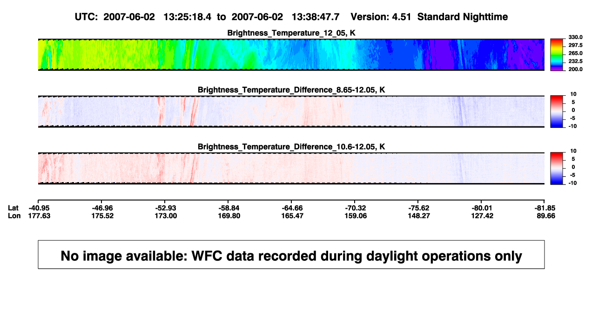Viewport: 605px width, 310px height.
Task: Click the 10.6-12.05 temperature difference image strip
Action: pyautogui.click(x=291, y=169)
